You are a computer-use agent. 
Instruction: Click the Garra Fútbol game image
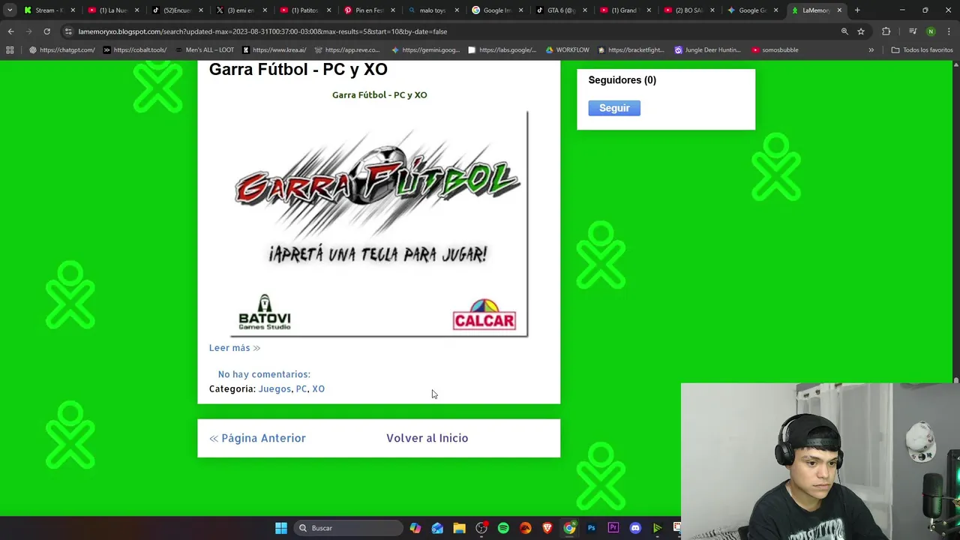pyautogui.click(x=379, y=223)
